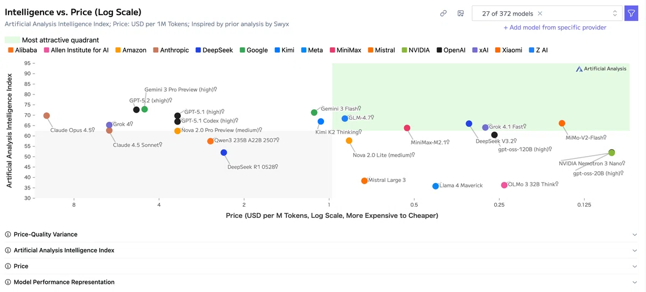Toggle OpenAI series in chart legend

click(x=451, y=50)
